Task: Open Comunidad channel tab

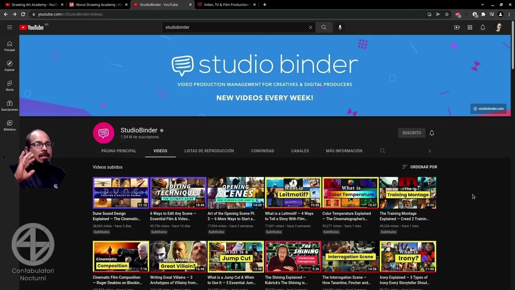Action: pos(262,151)
